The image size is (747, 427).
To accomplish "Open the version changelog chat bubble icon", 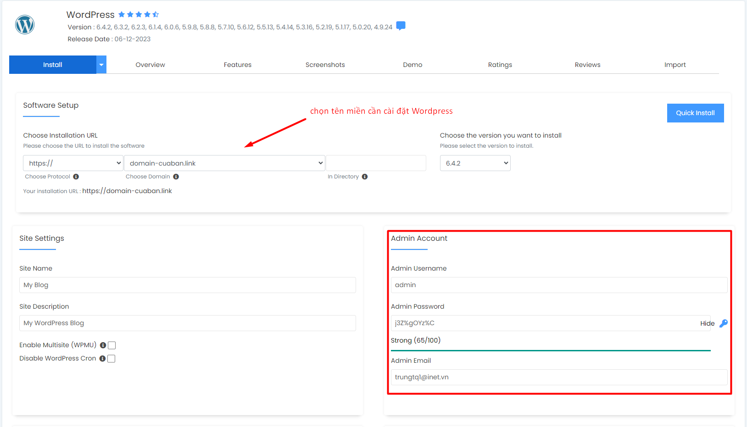I will (x=401, y=26).
